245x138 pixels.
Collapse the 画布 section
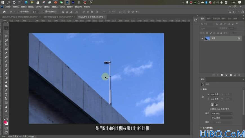(201, 89)
